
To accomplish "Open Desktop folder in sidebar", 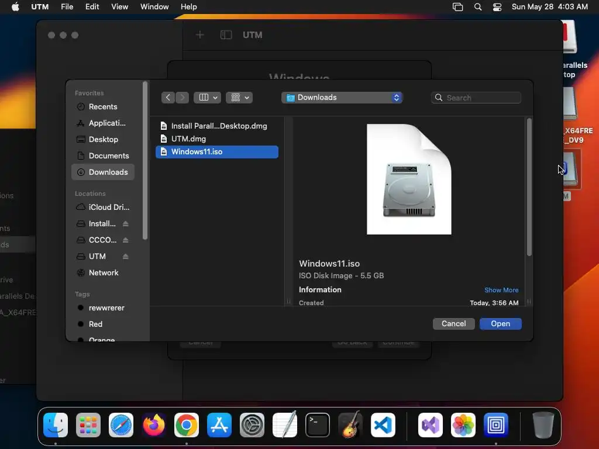I will (x=103, y=139).
